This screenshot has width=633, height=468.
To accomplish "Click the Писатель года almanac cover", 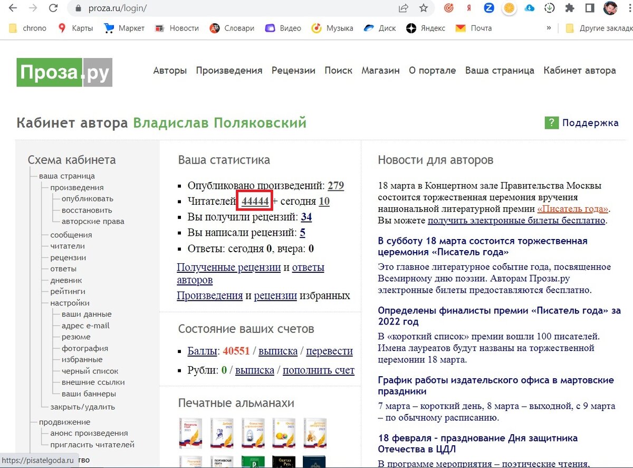I will pyautogui.click(x=190, y=433).
